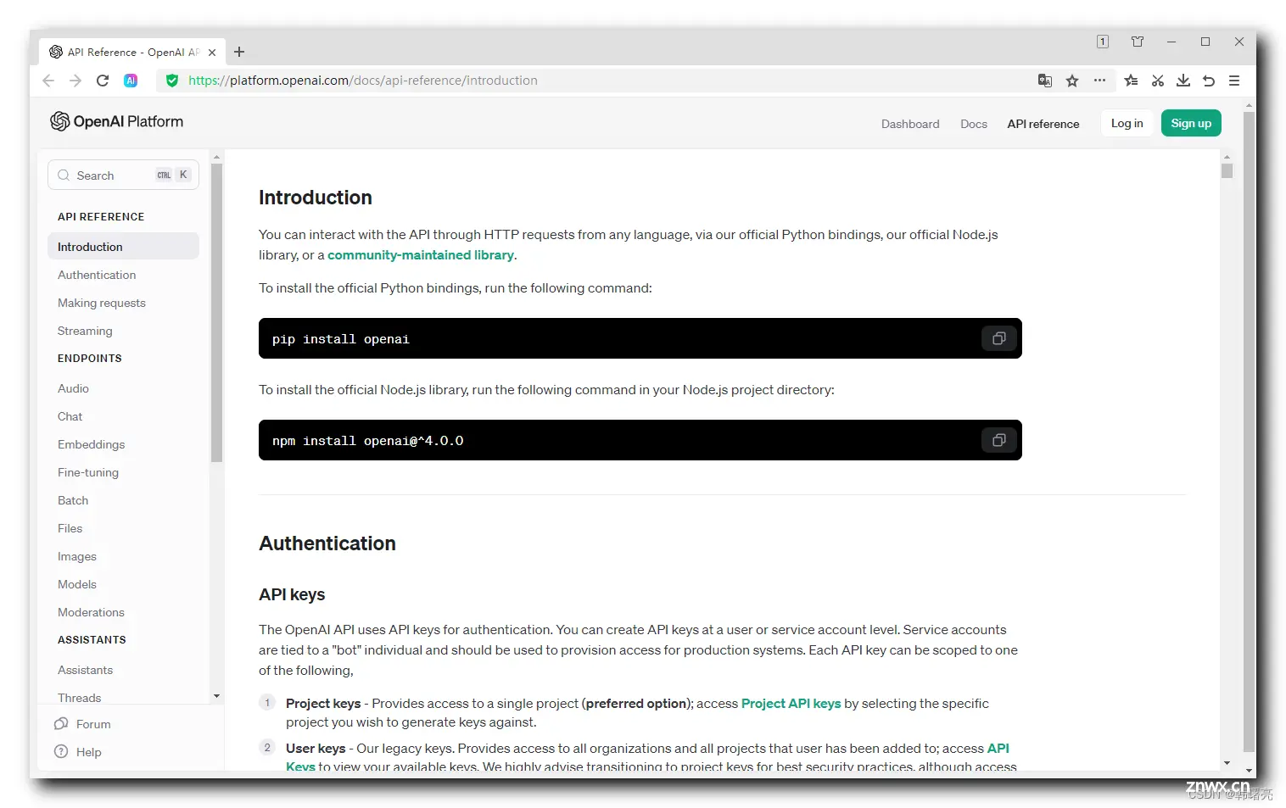Open the three-dots more options icon
The height and width of the screenshot is (808, 1286).
tap(1099, 81)
